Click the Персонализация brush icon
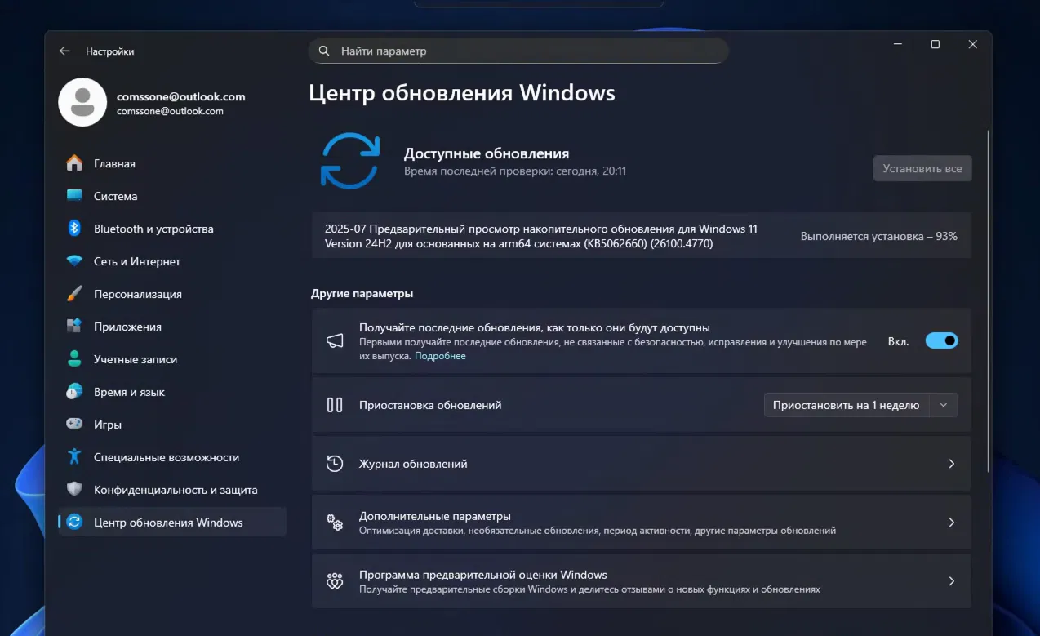Screen dimensions: 1040x636 [74, 294]
